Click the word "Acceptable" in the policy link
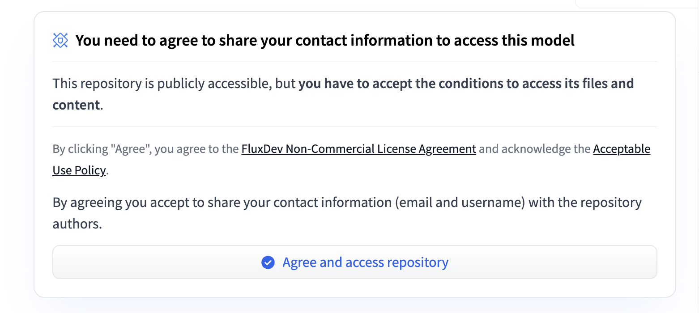 [x=621, y=149]
